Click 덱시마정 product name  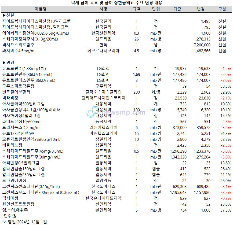coord(10,198)
